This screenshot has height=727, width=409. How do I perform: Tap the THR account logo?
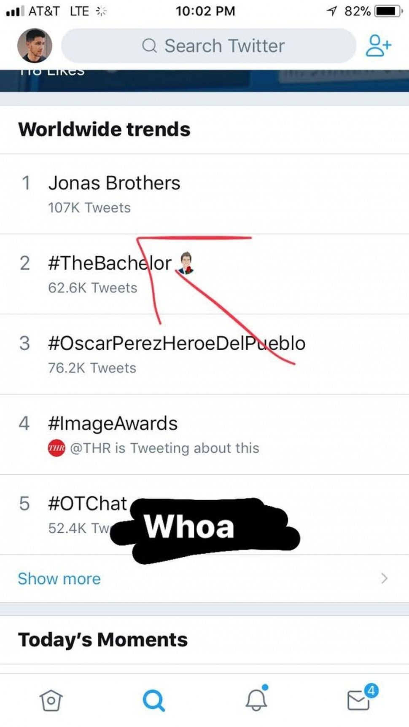(57, 448)
